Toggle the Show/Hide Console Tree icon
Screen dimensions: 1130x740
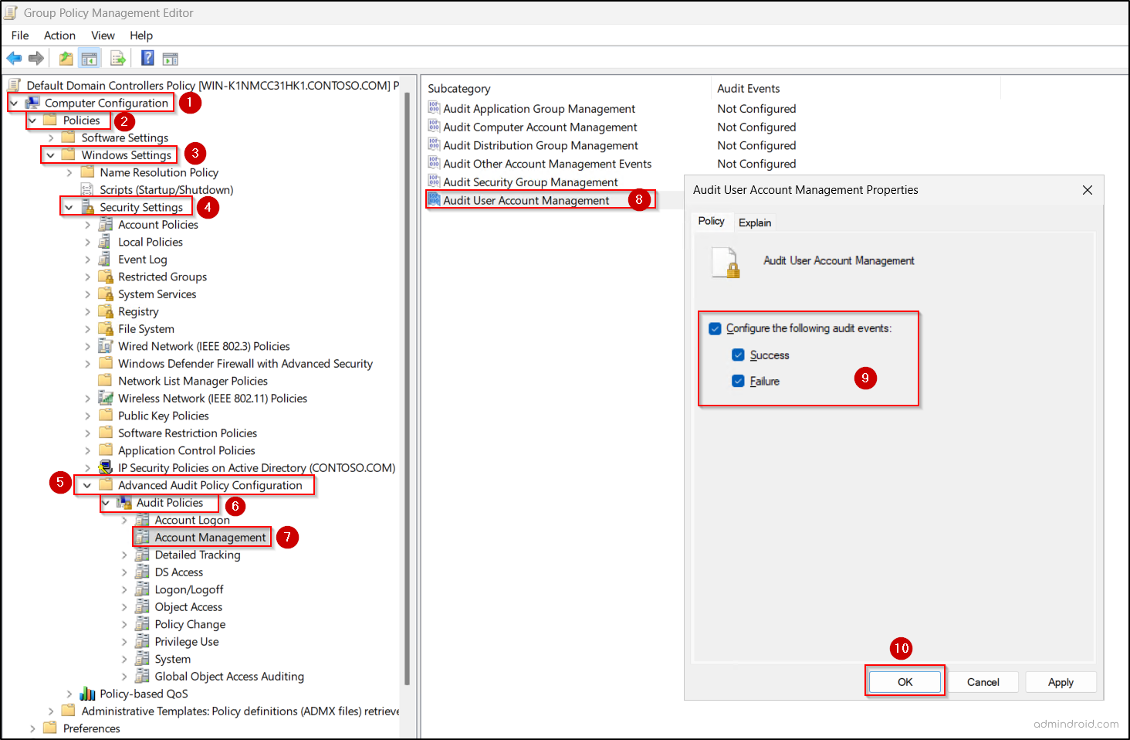click(x=89, y=58)
